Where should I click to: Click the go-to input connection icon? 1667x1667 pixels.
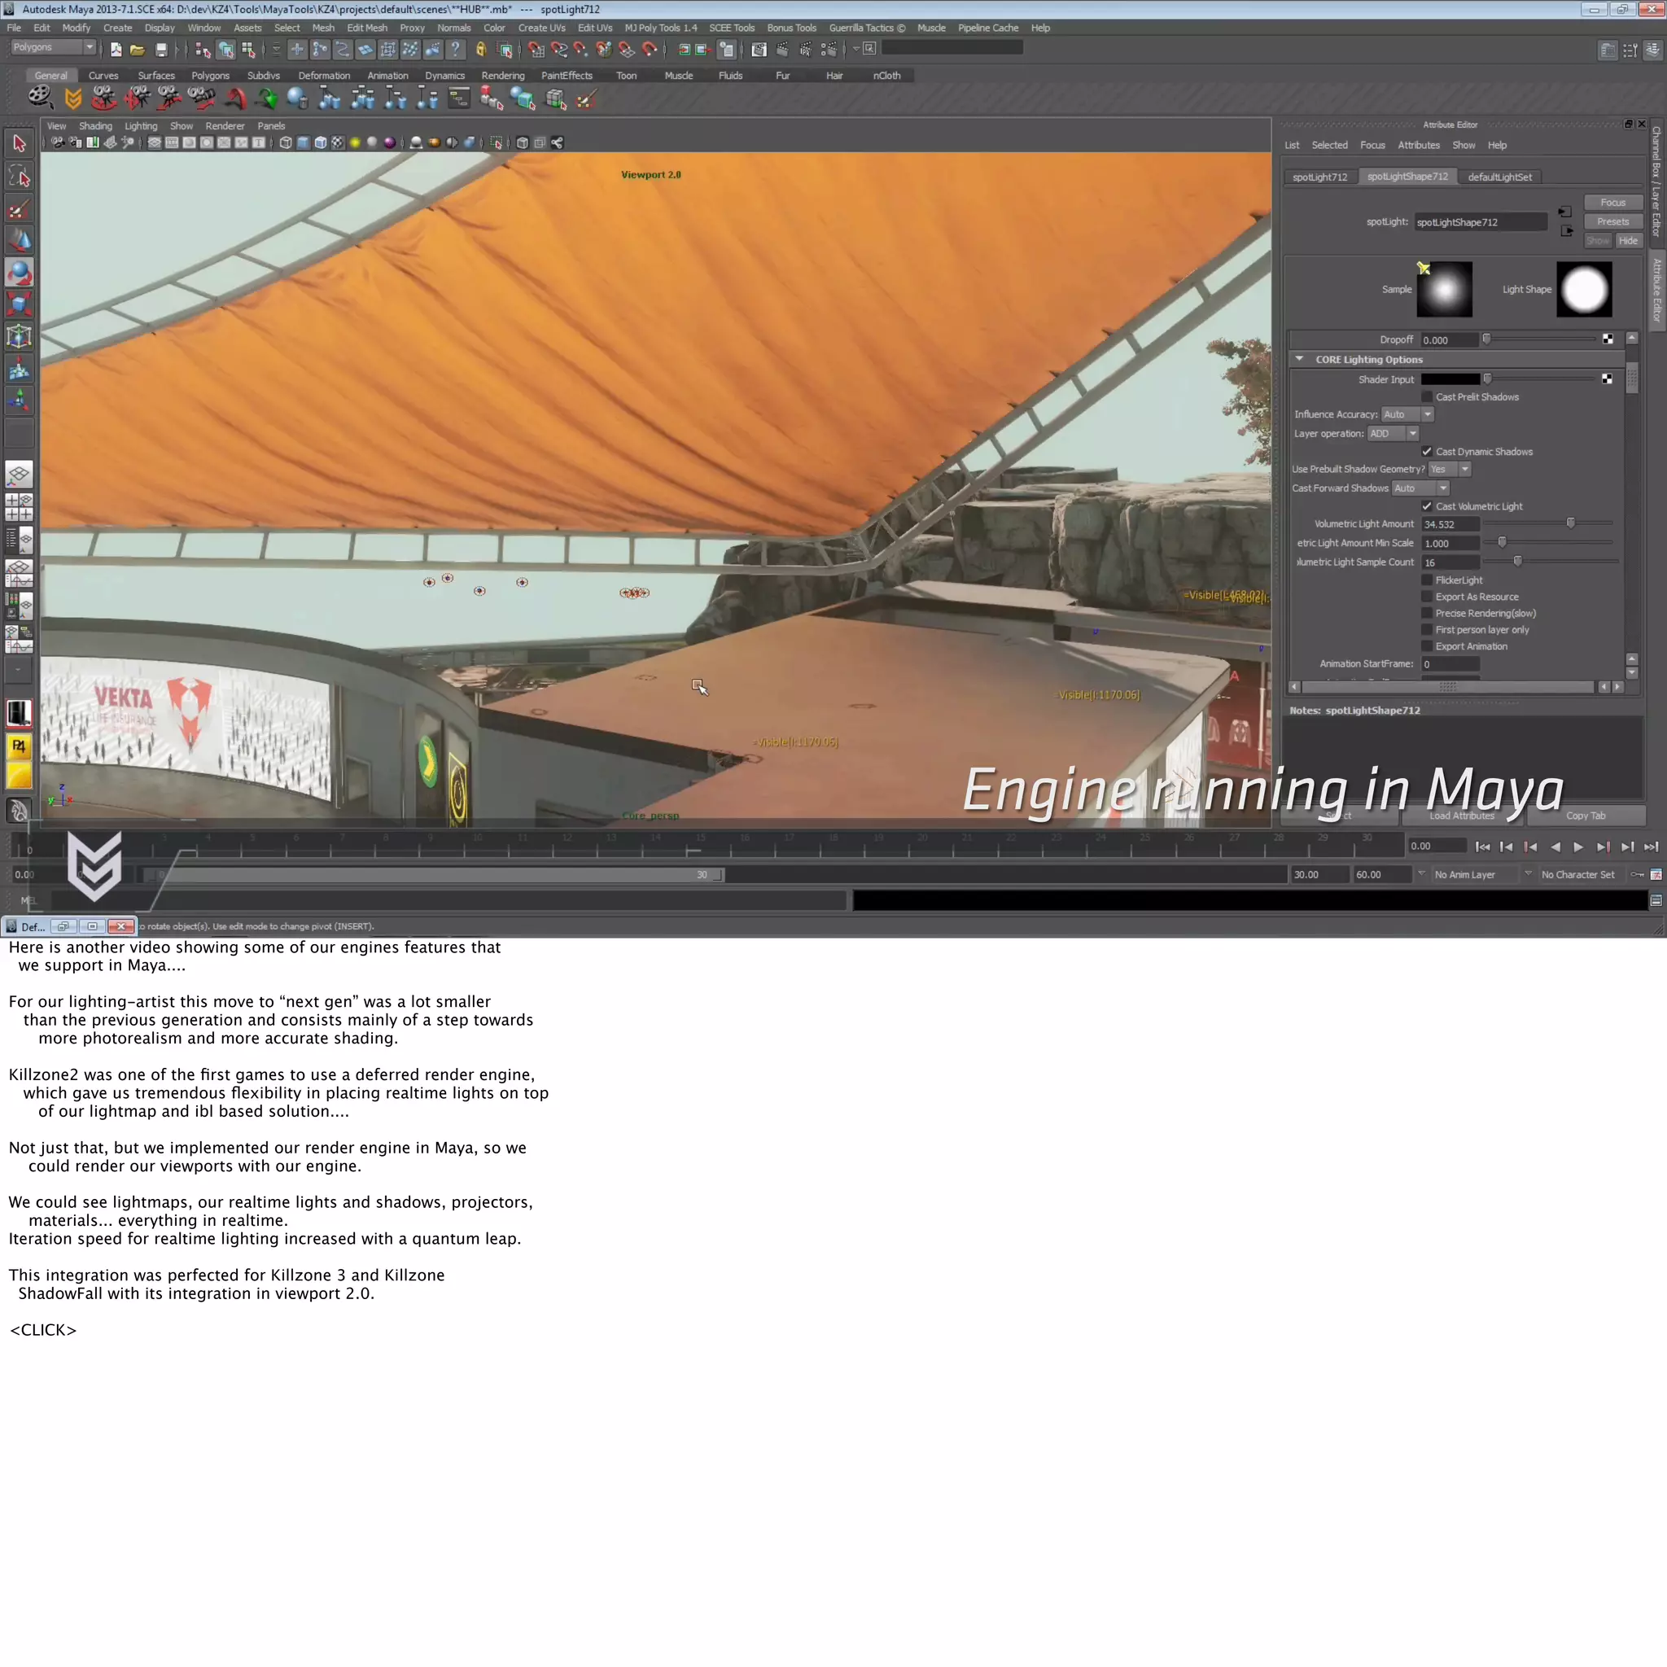[x=1564, y=212]
